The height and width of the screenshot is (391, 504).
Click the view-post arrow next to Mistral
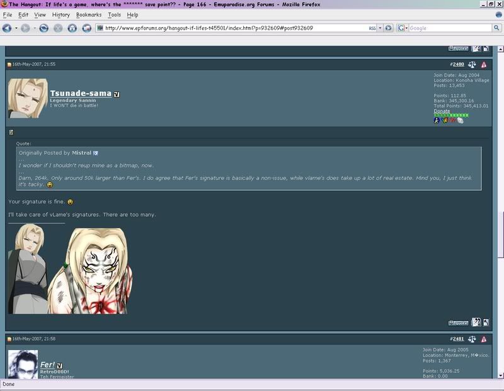(96, 153)
